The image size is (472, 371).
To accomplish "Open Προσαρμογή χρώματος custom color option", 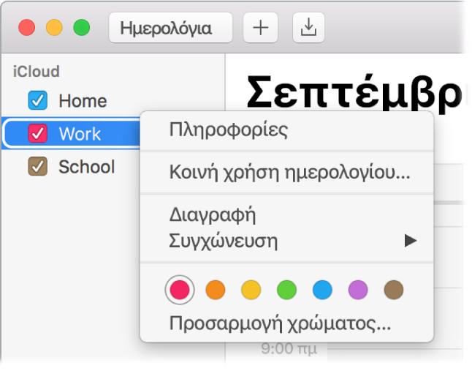I will tap(280, 323).
